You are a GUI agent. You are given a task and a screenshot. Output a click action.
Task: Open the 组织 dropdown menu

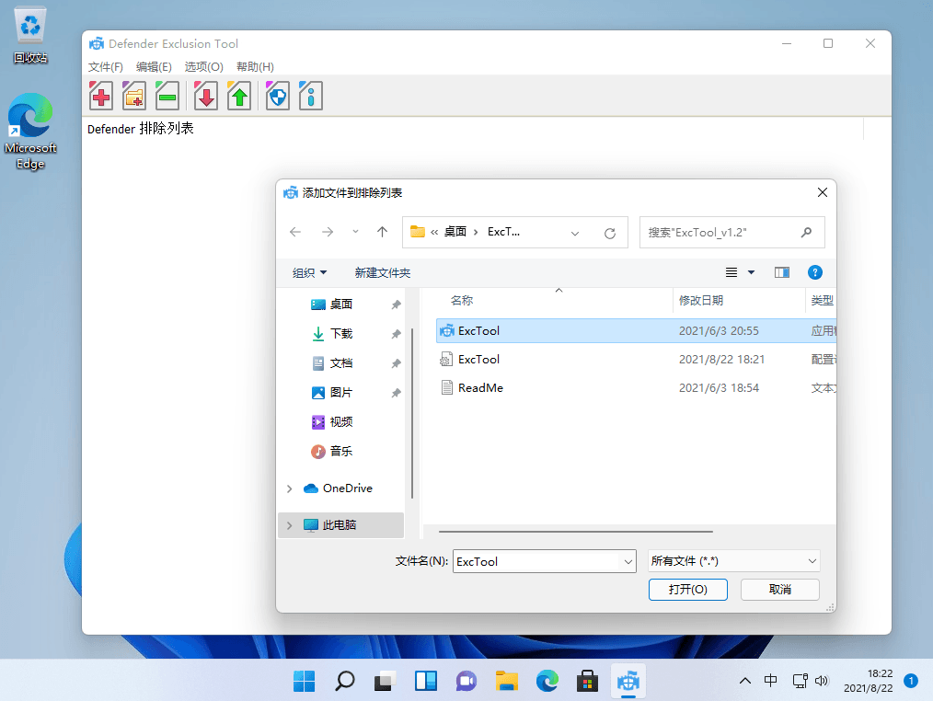309,272
